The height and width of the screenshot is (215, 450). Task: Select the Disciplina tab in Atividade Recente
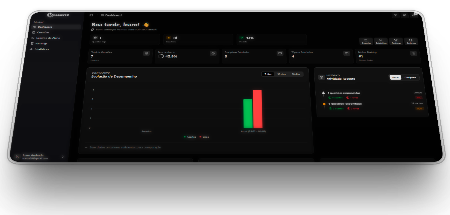[x=410, y=78]
